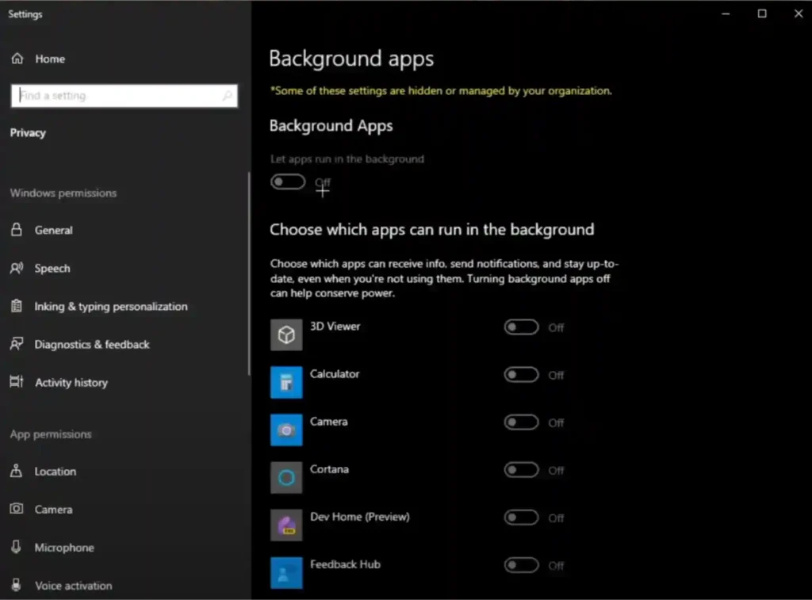Click the Inking & typing clipboard icon

tap(17, 306)
